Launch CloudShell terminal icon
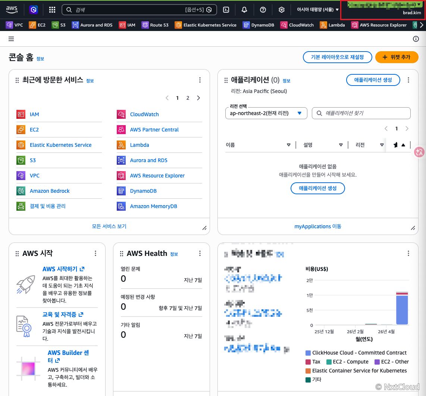The image size is (426, 396). click(226, 10)
